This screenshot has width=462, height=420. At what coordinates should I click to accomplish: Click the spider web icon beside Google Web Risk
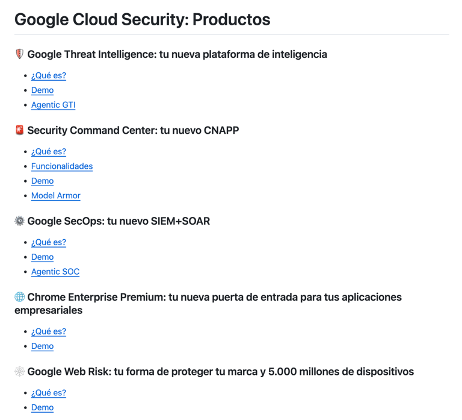tap(19, 372)
